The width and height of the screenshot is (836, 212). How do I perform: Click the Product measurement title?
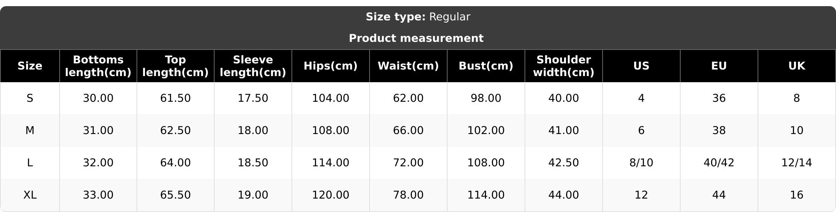tap(416, 38)
